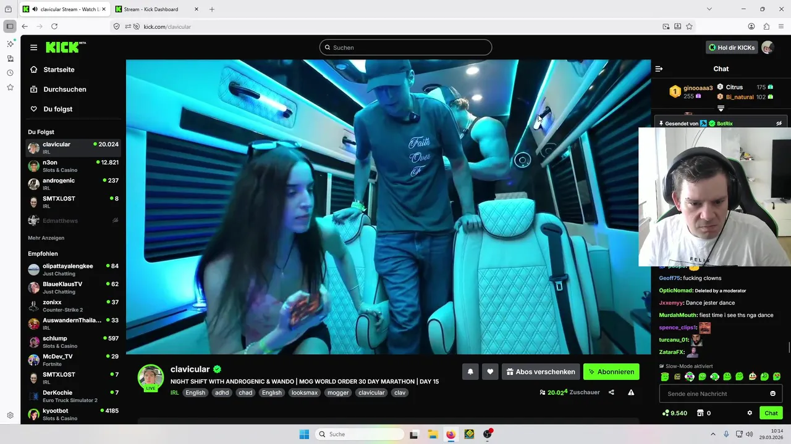Screen dimensions: 791x444
Task: Open schlump recommended channel
Action: tap(74, 342)
